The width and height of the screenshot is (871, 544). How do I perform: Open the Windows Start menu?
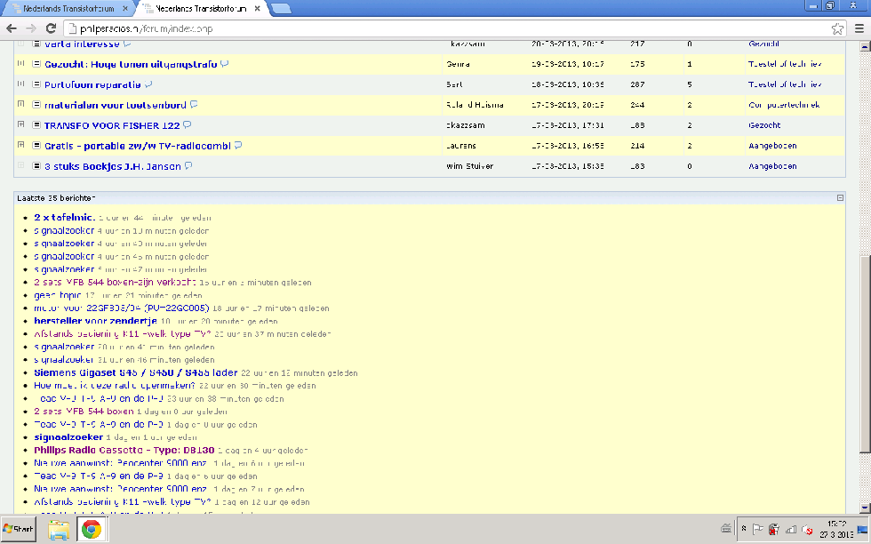(19, 528)
